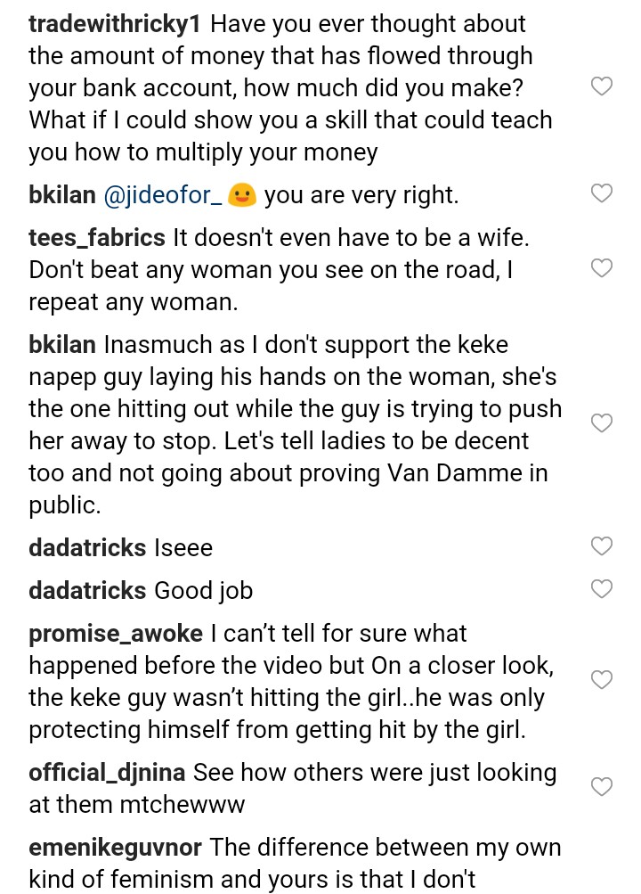Like bkilan's 'you are very right' comment
The height and width of the screenshot is (894, 641).
[602, 193]
